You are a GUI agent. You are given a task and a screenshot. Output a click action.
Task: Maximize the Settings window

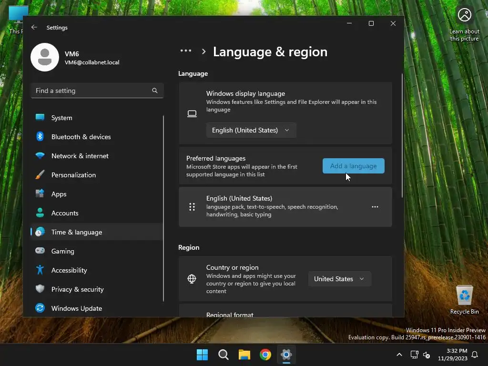point(371,23)
